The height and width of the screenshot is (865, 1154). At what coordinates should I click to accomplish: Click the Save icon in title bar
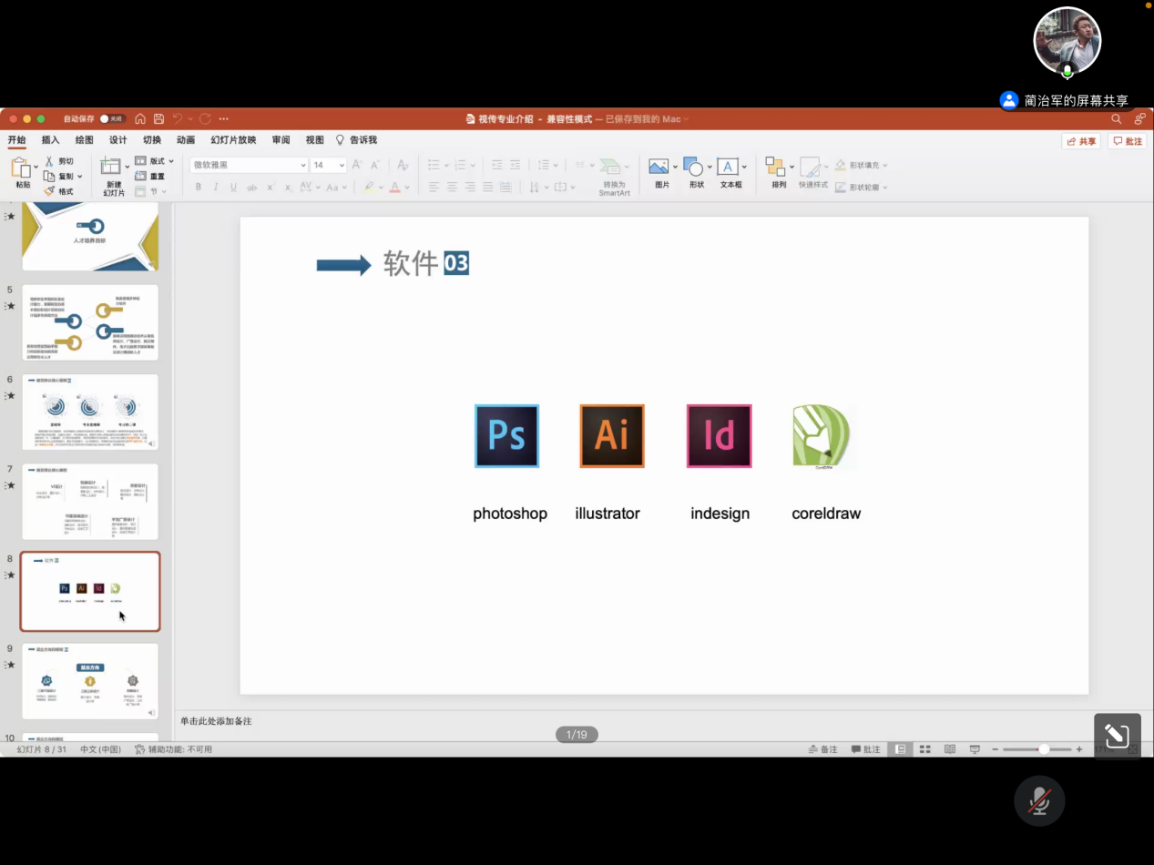coord(158,119)
